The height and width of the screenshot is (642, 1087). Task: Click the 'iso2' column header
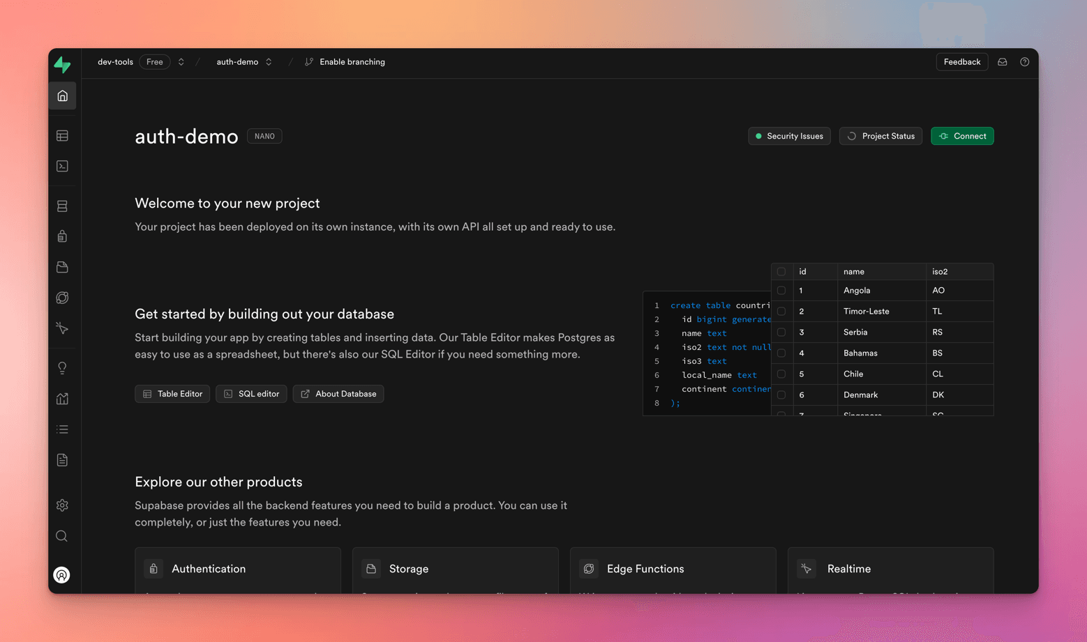tap(960, 272)
